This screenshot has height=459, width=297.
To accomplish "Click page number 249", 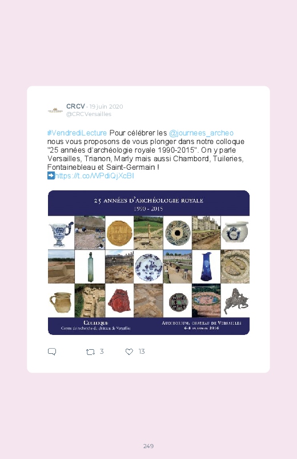I will point(148,446).
